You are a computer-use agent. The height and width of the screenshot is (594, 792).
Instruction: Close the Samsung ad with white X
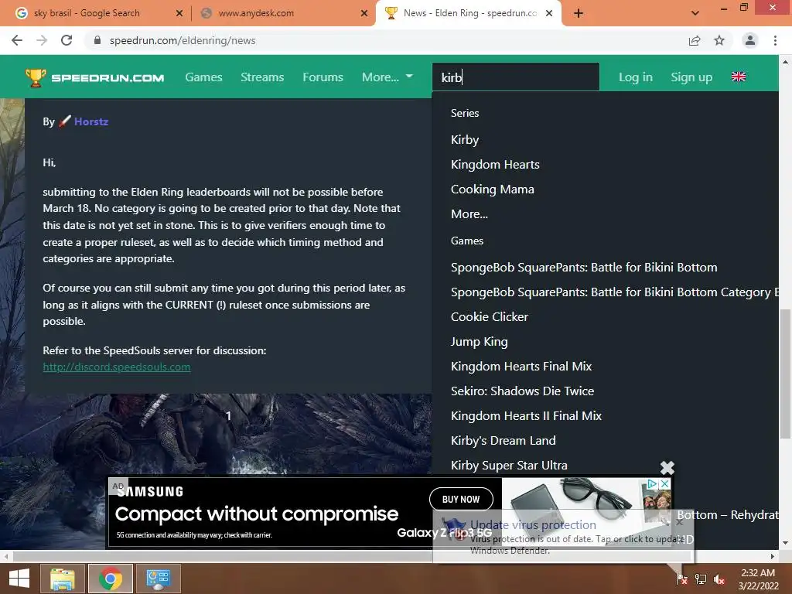coord(667,468)
